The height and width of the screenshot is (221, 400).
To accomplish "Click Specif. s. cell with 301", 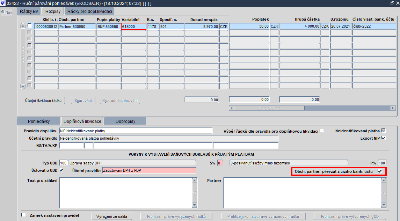I will (x=172, y=26).
